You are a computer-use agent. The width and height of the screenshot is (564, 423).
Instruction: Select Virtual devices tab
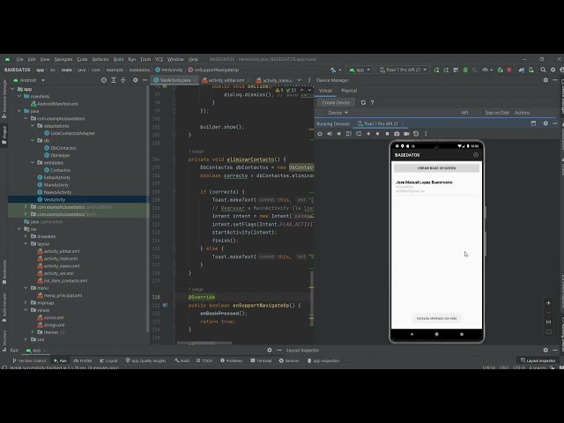click(x=325, y=91)
